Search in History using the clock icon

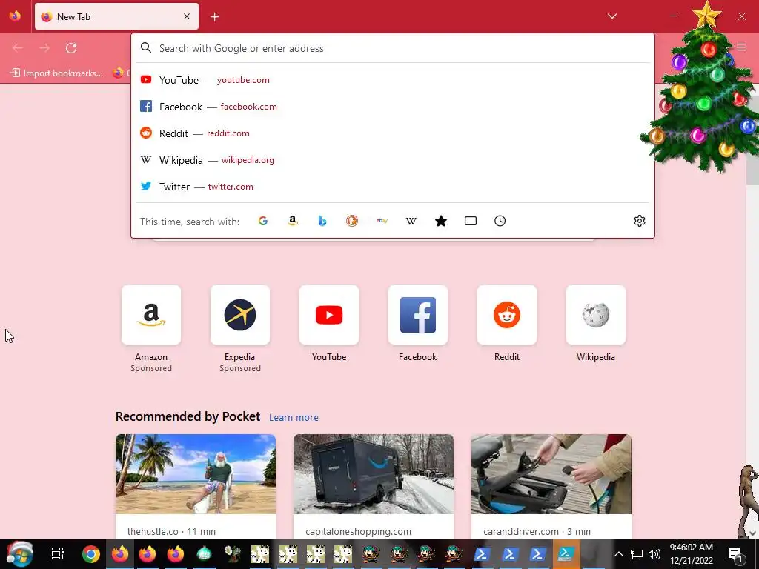(500, 221)
